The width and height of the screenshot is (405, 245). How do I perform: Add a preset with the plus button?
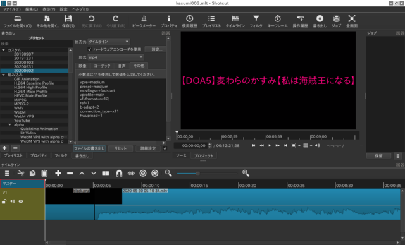pos(4,148)
